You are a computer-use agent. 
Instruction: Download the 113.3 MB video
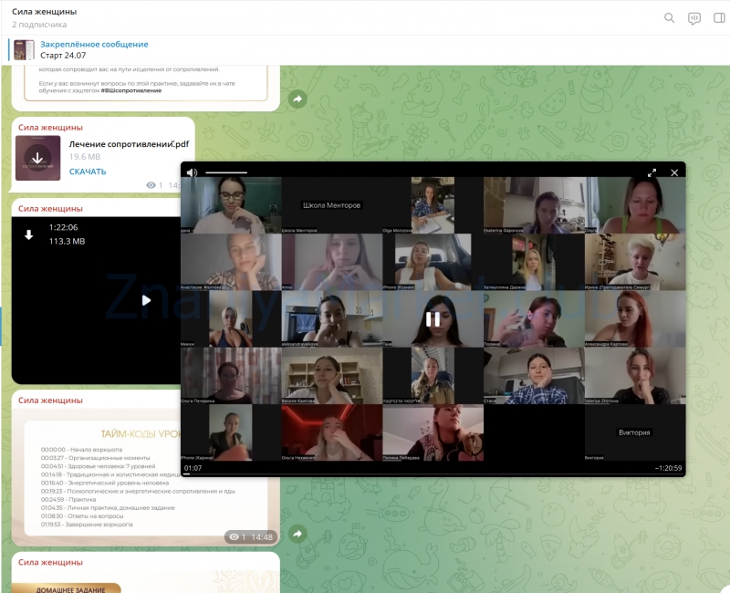click(x=28, y=234)
